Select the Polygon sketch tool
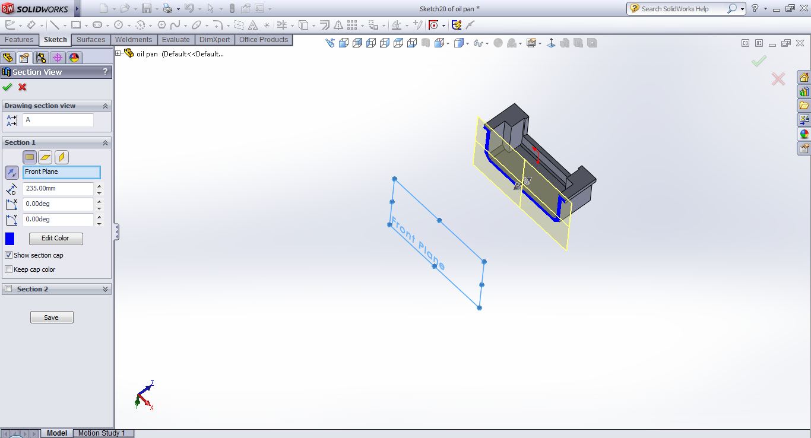This screenshot has height=438, width=811. click(x=161, y=25)
